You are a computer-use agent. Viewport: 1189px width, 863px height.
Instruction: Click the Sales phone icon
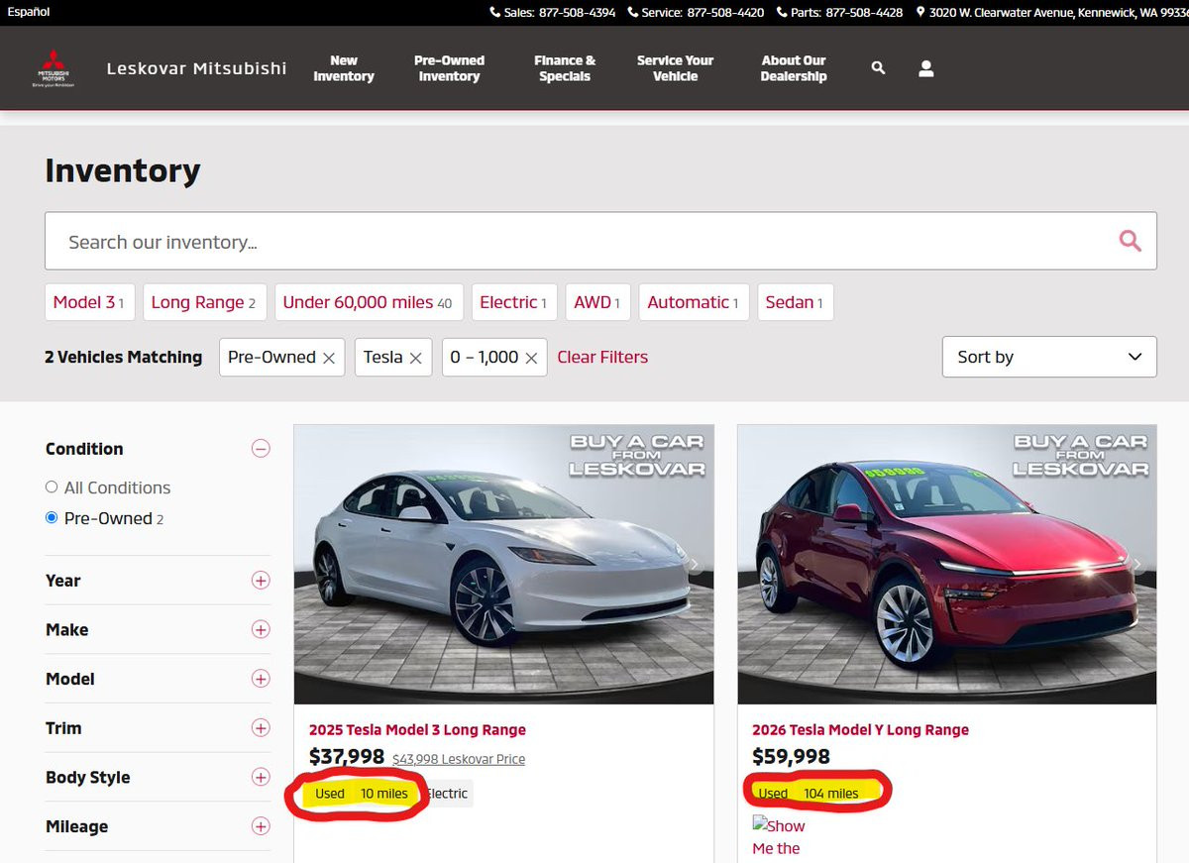(x=495, y=13)
